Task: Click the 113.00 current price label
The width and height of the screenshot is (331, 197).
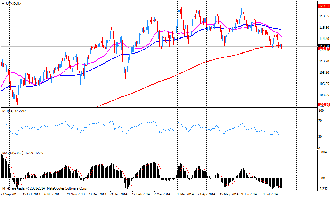Action: point(324,46)
